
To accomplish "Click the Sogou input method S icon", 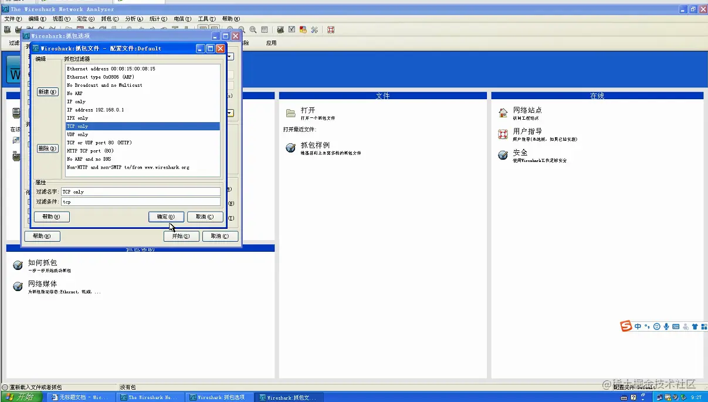I will click(626, 326).
